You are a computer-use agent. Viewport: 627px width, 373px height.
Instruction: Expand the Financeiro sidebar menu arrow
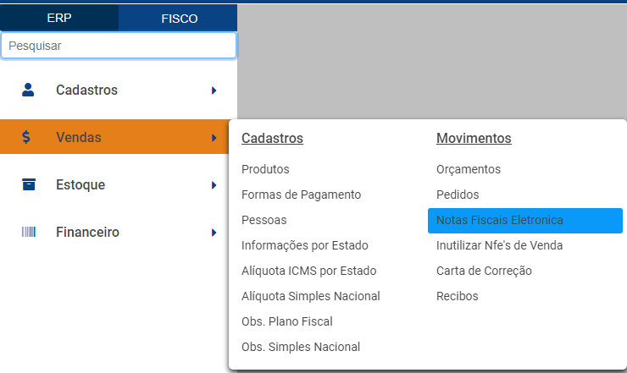[214, 232]
